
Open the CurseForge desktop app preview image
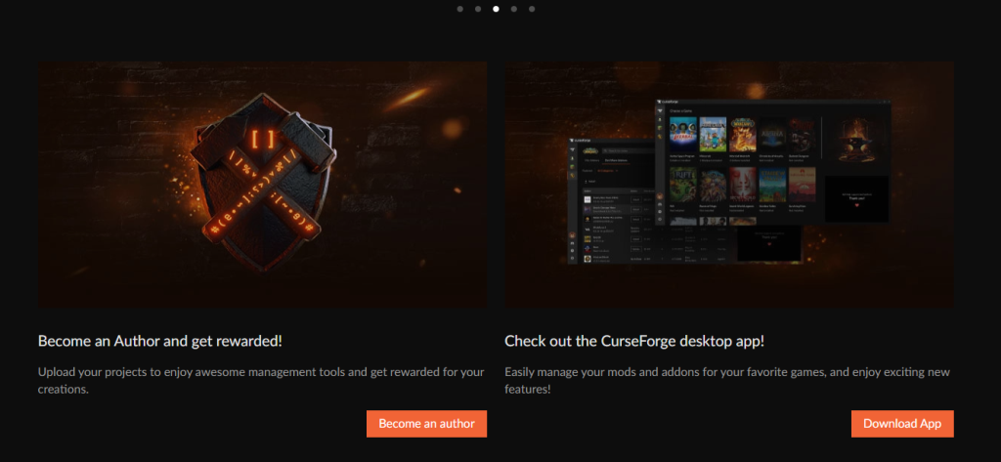729,185
